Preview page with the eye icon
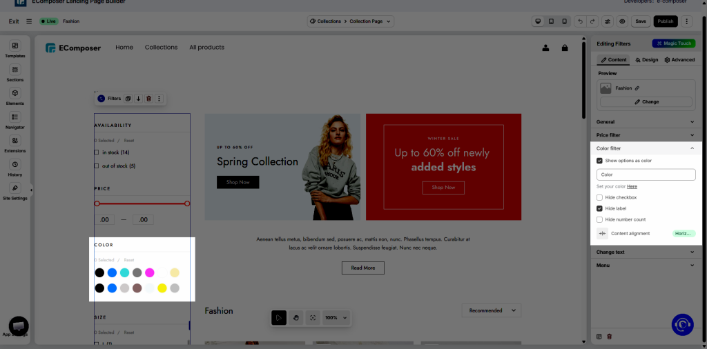The height and width of the screenshot is (349, 707). [x=622, y=21]
